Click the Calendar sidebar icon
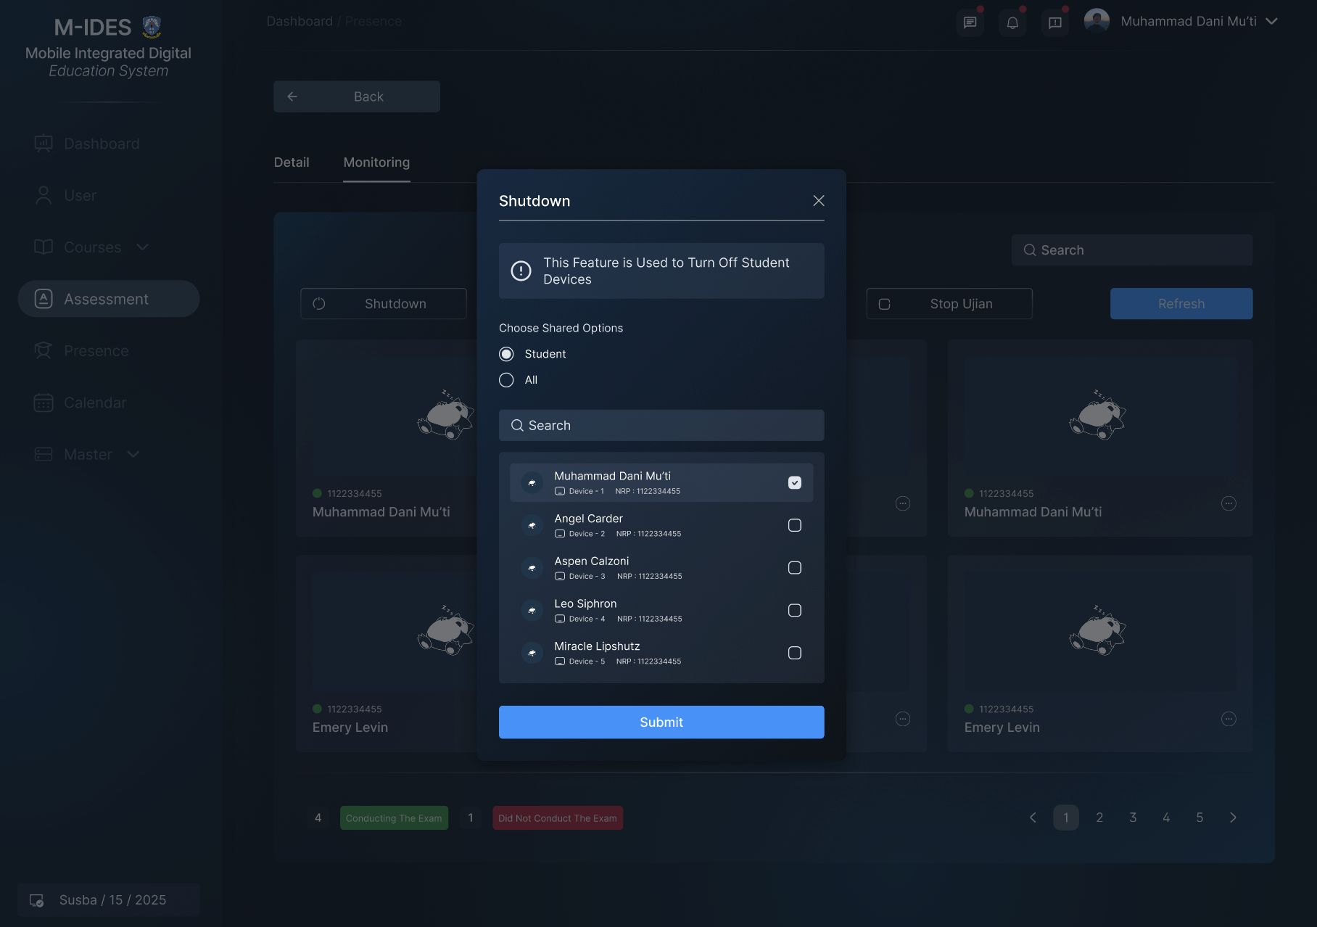Viewport: 1317px width, 927px height. coord(44,403)
